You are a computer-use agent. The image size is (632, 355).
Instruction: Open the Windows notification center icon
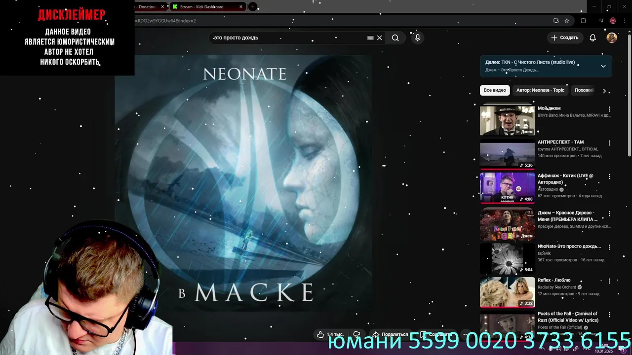click(x=623, y=349)
